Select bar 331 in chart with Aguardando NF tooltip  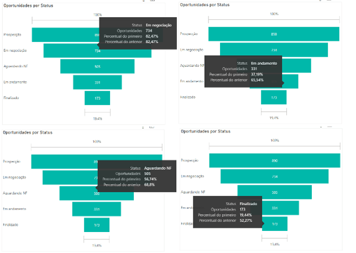(97, 209)
